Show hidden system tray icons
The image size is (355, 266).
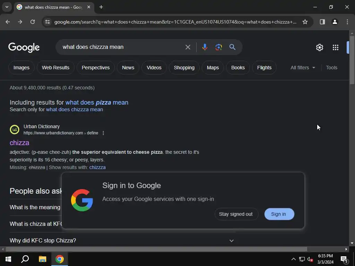(293, 259)
